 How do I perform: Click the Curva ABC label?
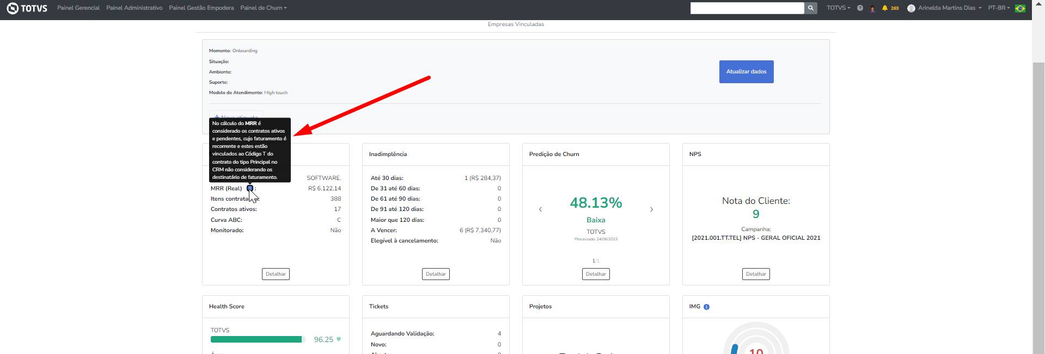coord(227,220)
